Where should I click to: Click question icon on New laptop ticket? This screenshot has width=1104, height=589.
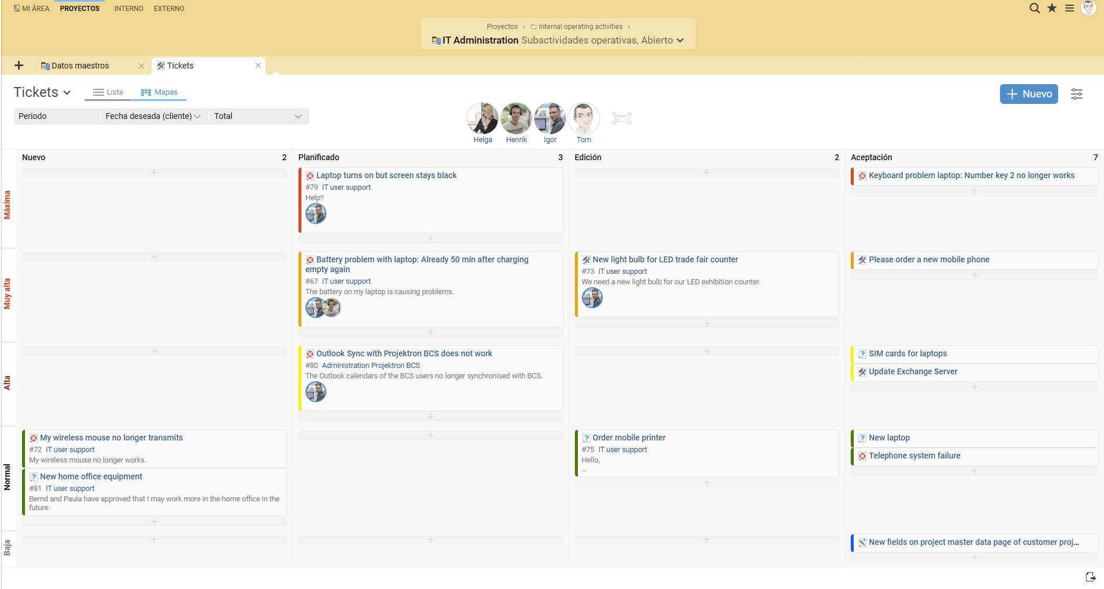click(862, 438)
